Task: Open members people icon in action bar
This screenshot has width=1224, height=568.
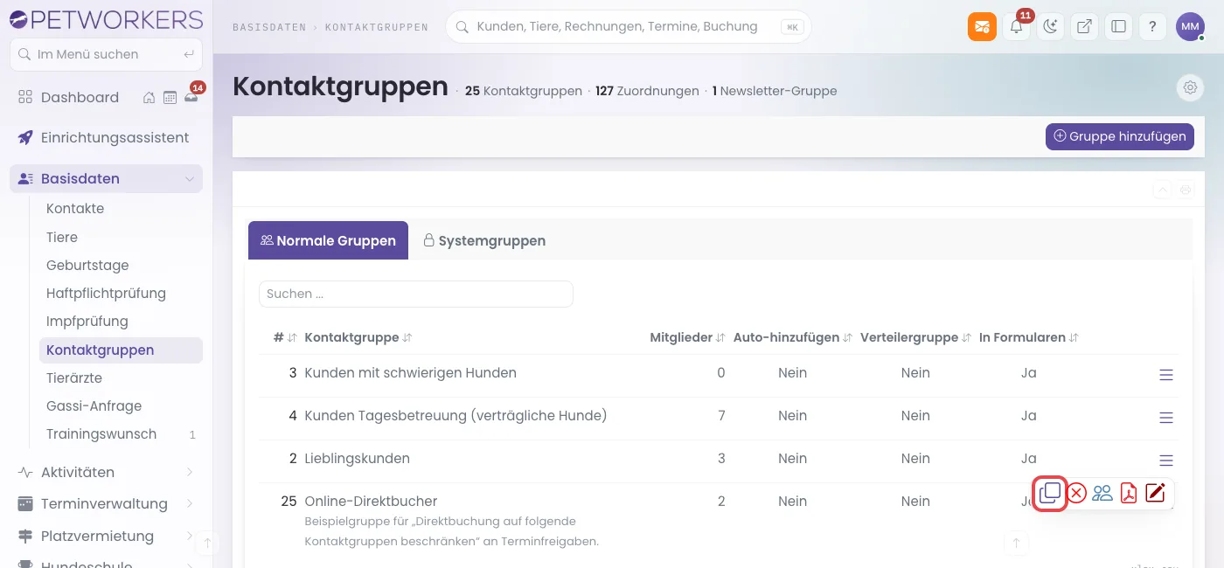Action: coord(1102,494)
